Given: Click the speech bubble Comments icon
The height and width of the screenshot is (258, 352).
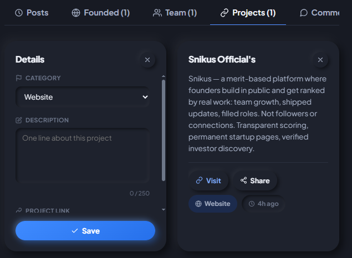Looking at the screenshot, I should click(x=304, y=13).
